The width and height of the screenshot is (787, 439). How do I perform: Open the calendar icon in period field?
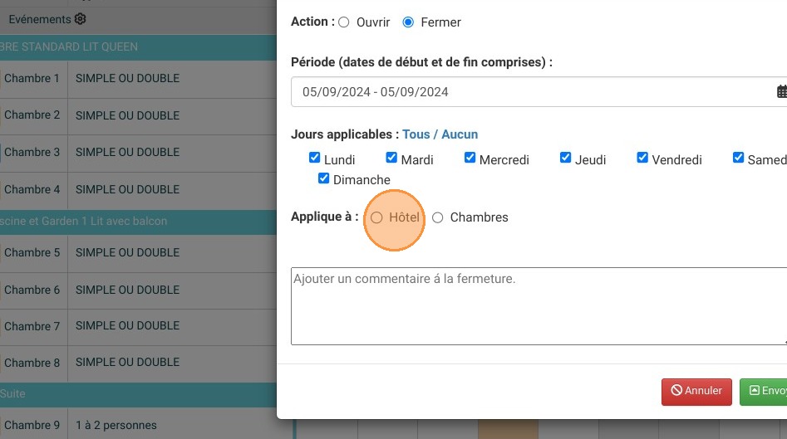click(782, 92)
